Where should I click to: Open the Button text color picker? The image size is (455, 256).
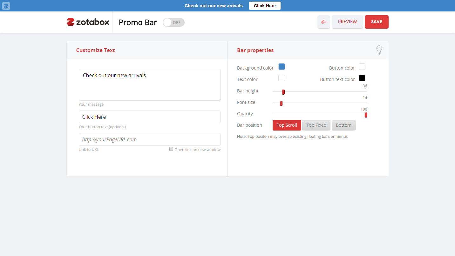[362, 78]
